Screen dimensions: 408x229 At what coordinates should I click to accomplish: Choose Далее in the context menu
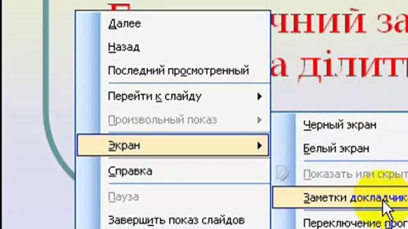(x=173, y=24)
